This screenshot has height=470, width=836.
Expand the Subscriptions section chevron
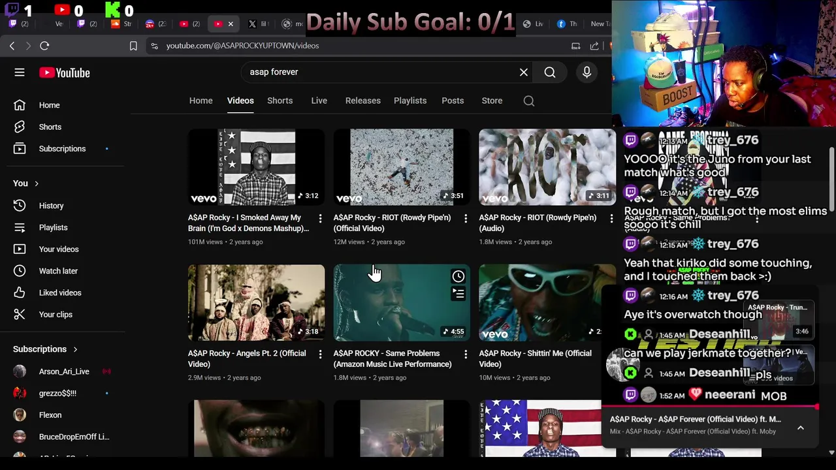tap(75, 349)
